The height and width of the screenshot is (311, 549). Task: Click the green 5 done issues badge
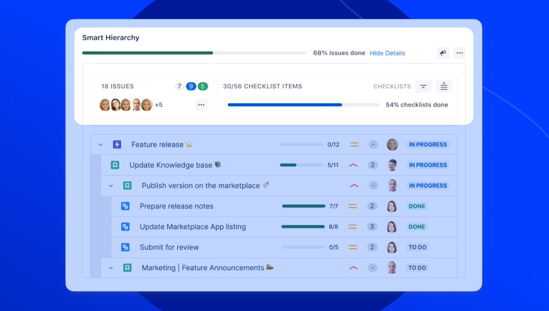(203, 86)
